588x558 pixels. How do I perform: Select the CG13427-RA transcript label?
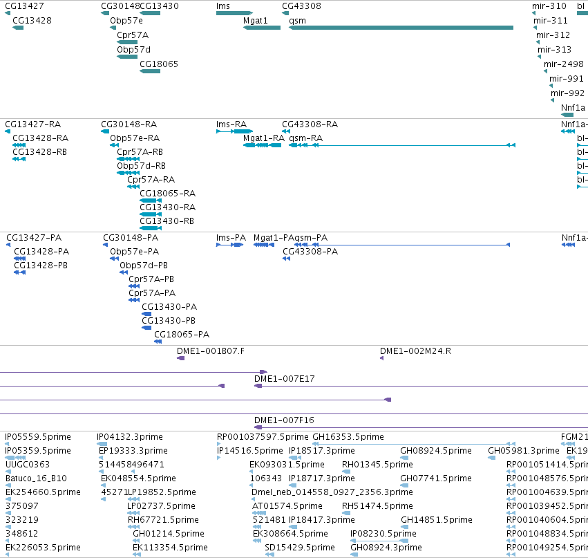tap(33, 124)
